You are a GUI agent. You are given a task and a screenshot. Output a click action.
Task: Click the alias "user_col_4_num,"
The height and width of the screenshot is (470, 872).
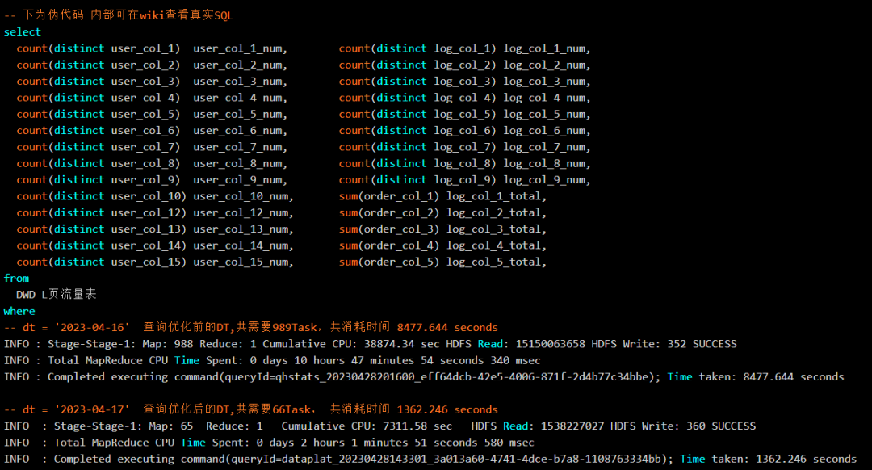click(241, 98)
